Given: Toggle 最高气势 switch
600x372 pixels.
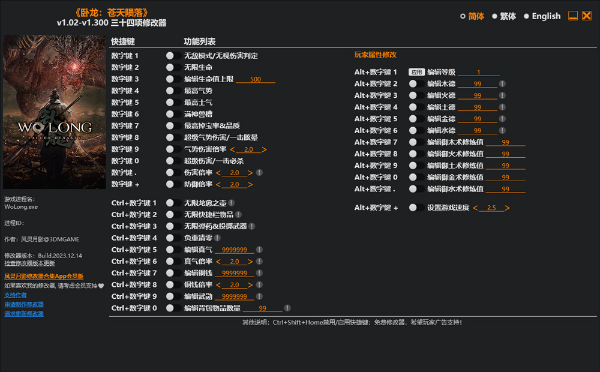Looking at the screenshot, I should tap(173, 91).
